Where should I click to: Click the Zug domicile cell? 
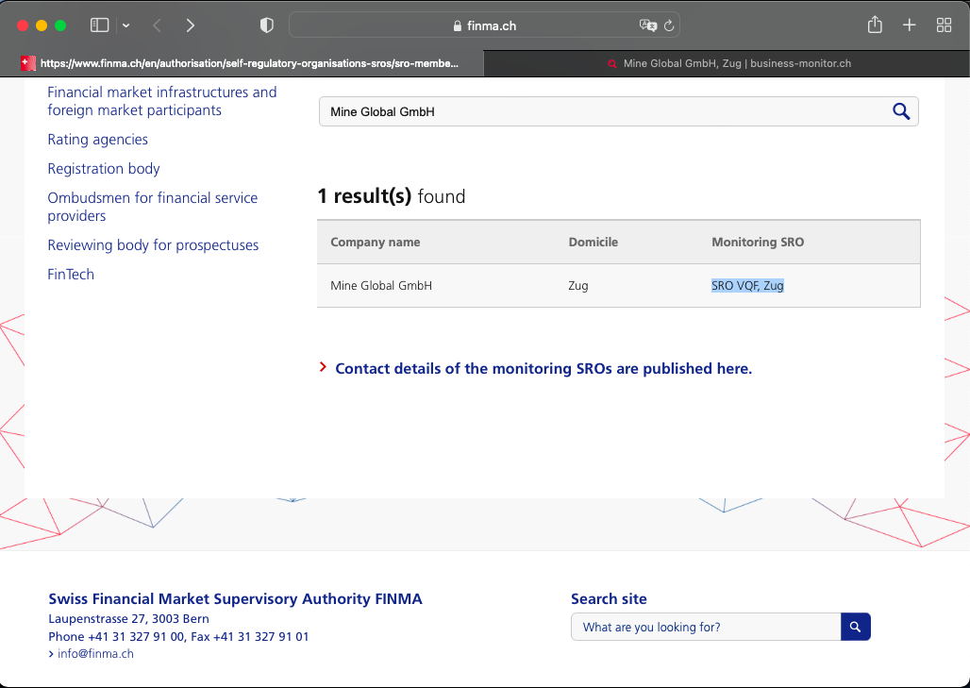click(578, 286)
